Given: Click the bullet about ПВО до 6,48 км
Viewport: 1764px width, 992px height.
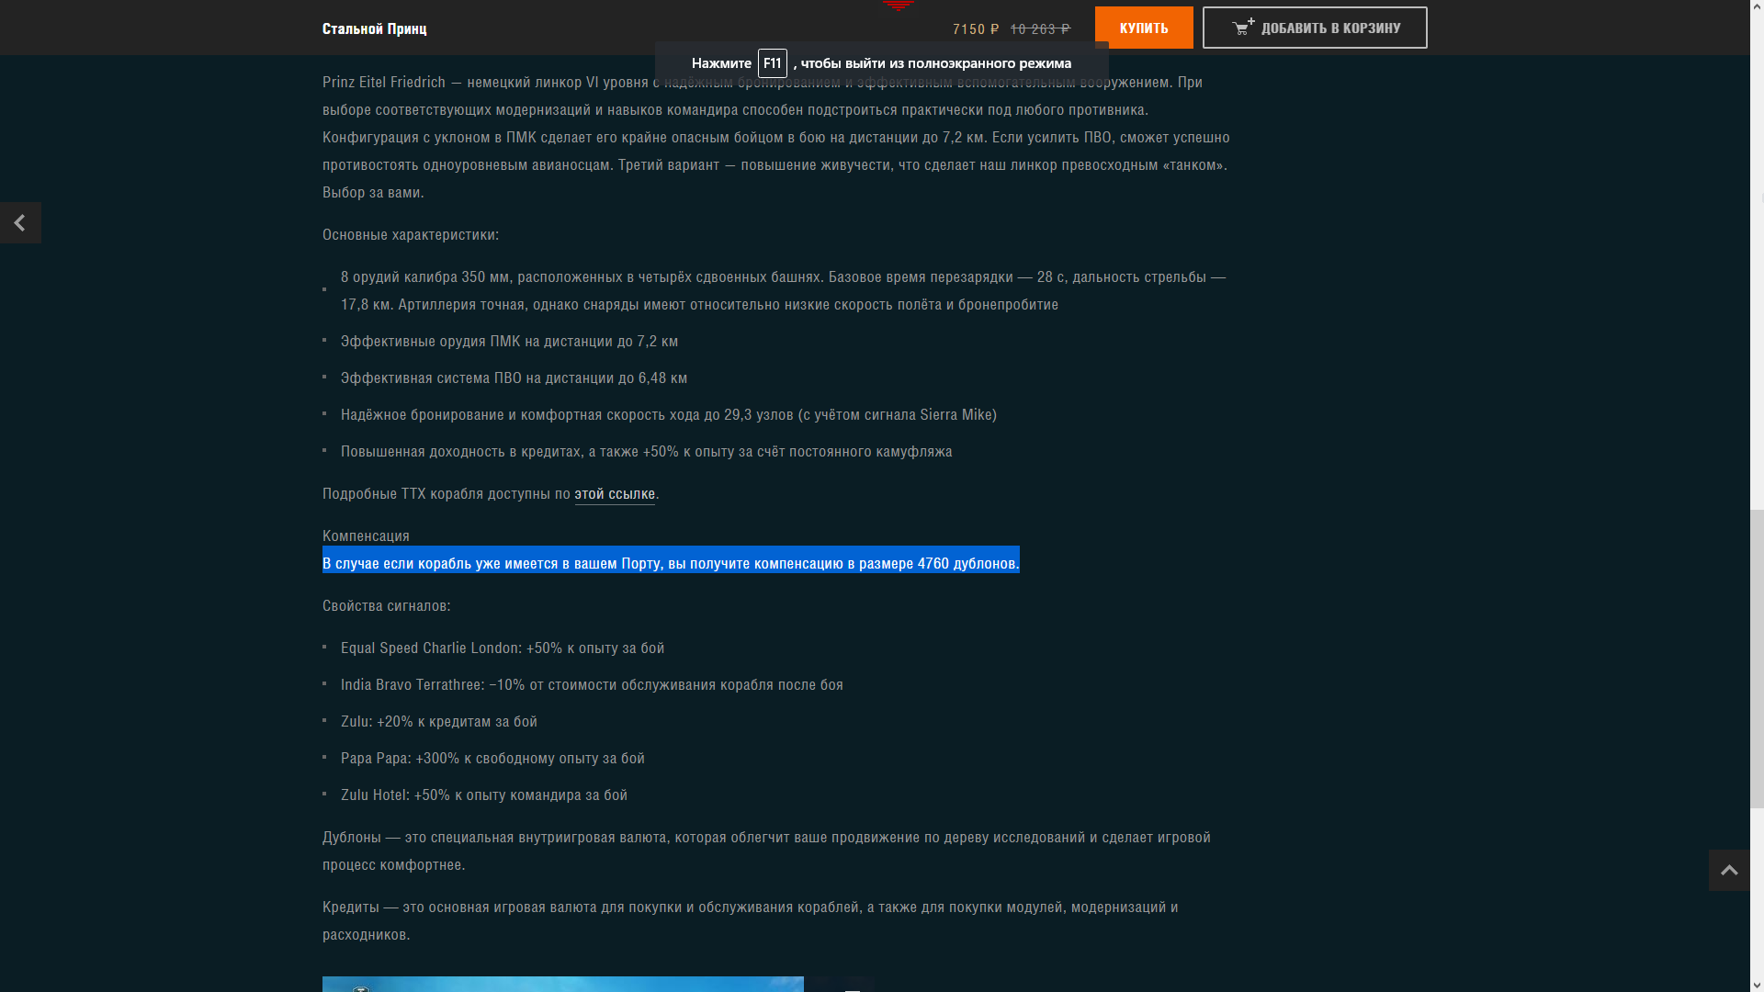Looking at the screenshot, I should point(514,378).
